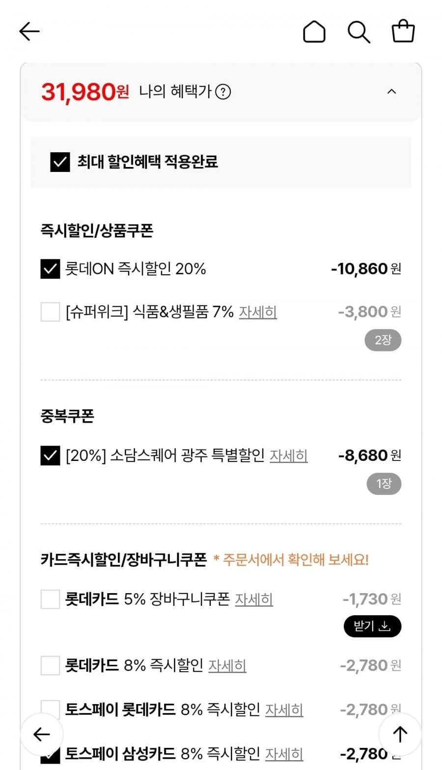The height and width of the screenshot is (770, 442).
Task: Download coupon with the 받기 button
Action: point(372,626)
